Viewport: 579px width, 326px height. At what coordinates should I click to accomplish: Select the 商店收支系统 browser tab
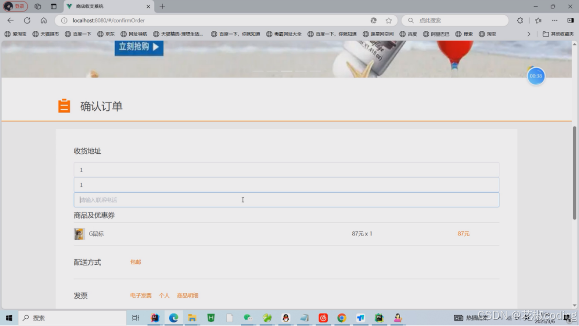pos(108,6)
